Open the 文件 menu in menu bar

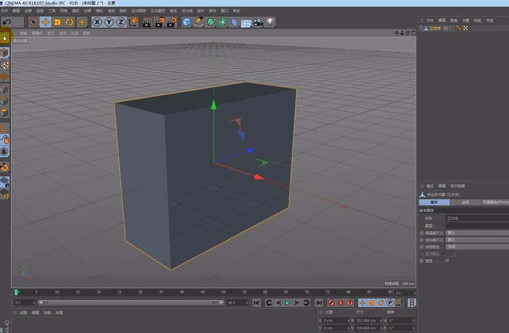pos(5,11)
